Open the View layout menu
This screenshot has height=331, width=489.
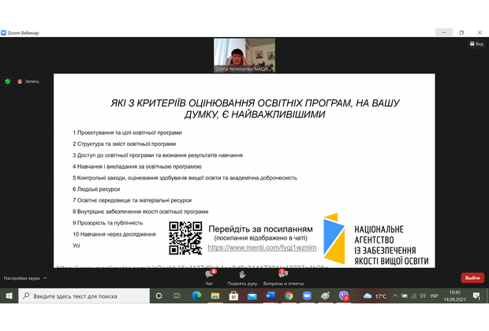coord(477,45)
